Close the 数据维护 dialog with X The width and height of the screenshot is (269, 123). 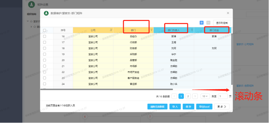click(x=228, y=13)
